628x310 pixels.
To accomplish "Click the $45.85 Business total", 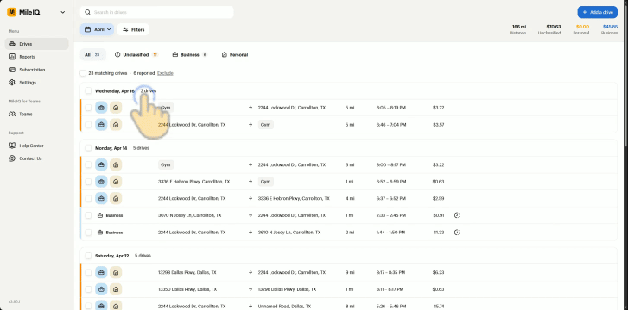I will [610, 27].
